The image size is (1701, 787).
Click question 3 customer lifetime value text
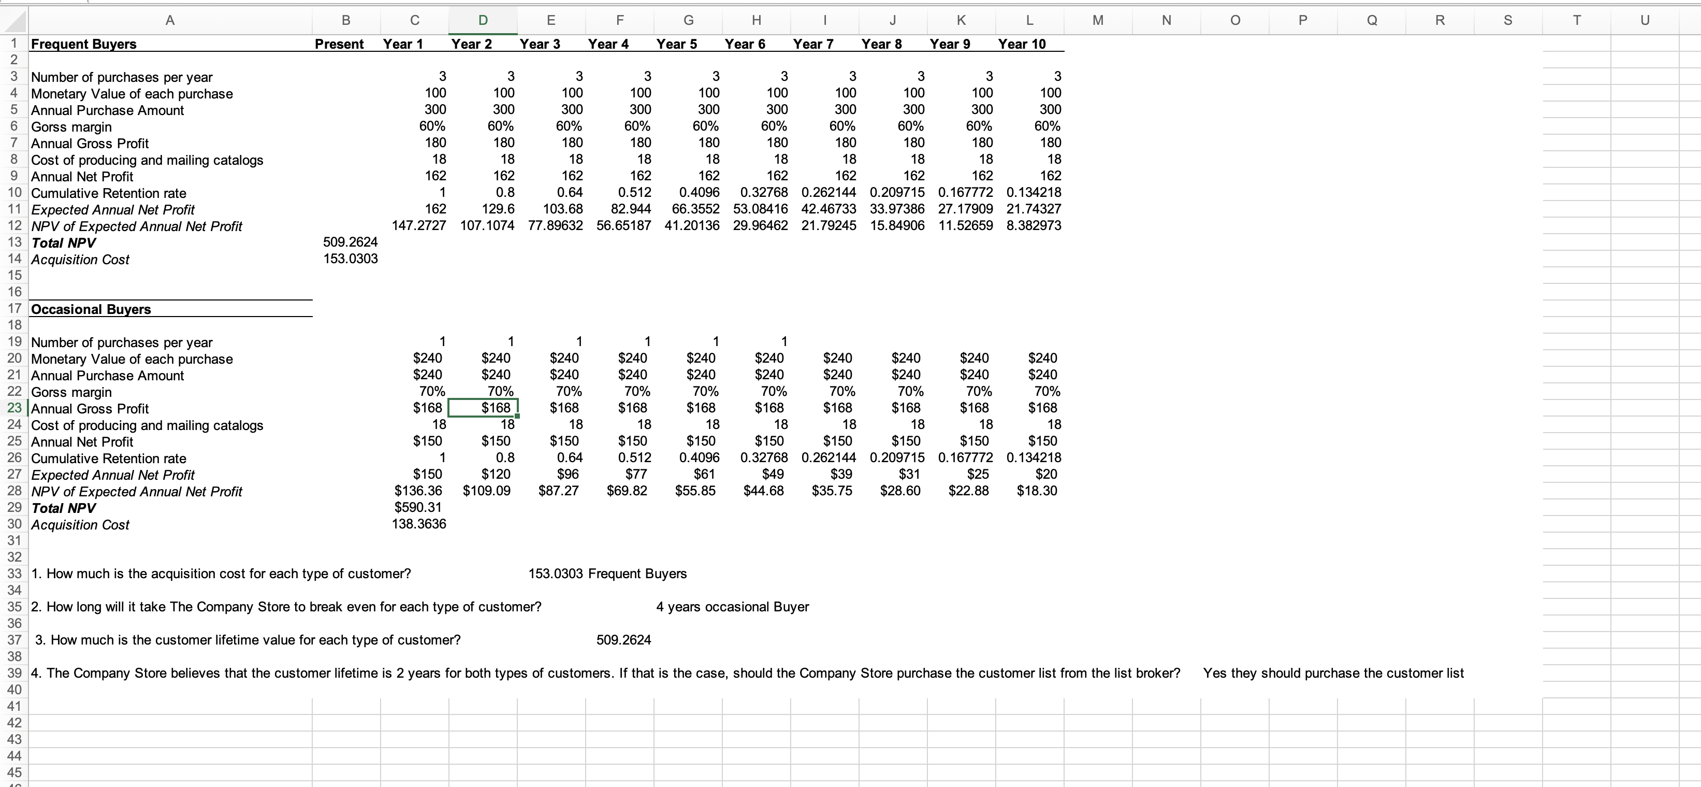click(248, 640)
